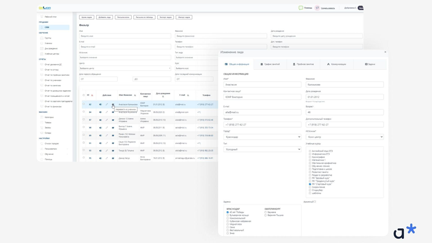
Task: Tick the Архивный checkbox
Action: coord(315,202)
